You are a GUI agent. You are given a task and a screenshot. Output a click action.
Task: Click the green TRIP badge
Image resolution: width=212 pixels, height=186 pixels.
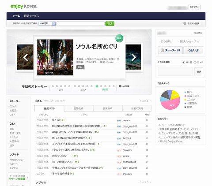[x=119, y=38]
